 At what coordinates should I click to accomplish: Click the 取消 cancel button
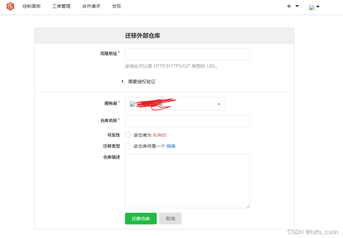(x=170, y=219)
